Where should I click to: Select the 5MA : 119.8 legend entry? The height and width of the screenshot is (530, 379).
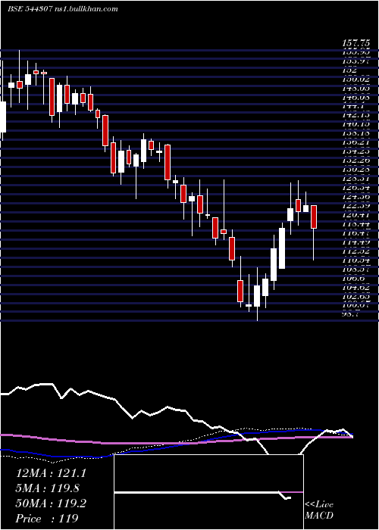(47, 488)
